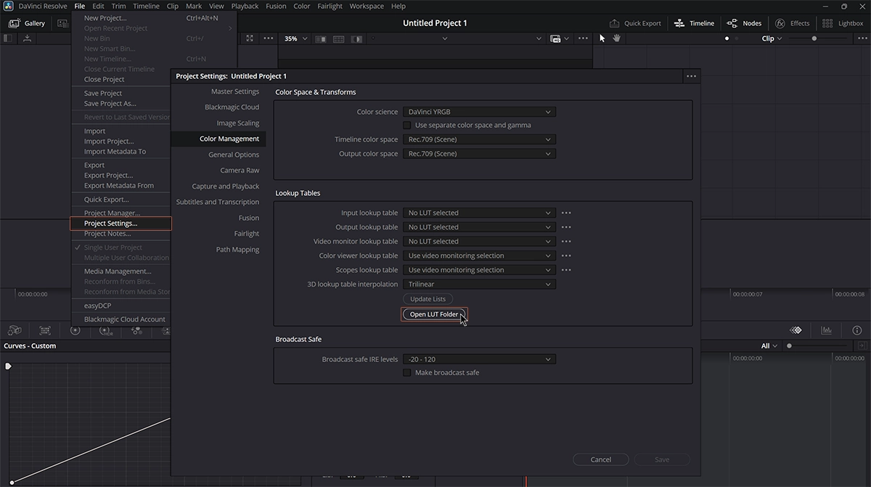
Task: Select Path Mapping settings tab
Action: point(237,250)
